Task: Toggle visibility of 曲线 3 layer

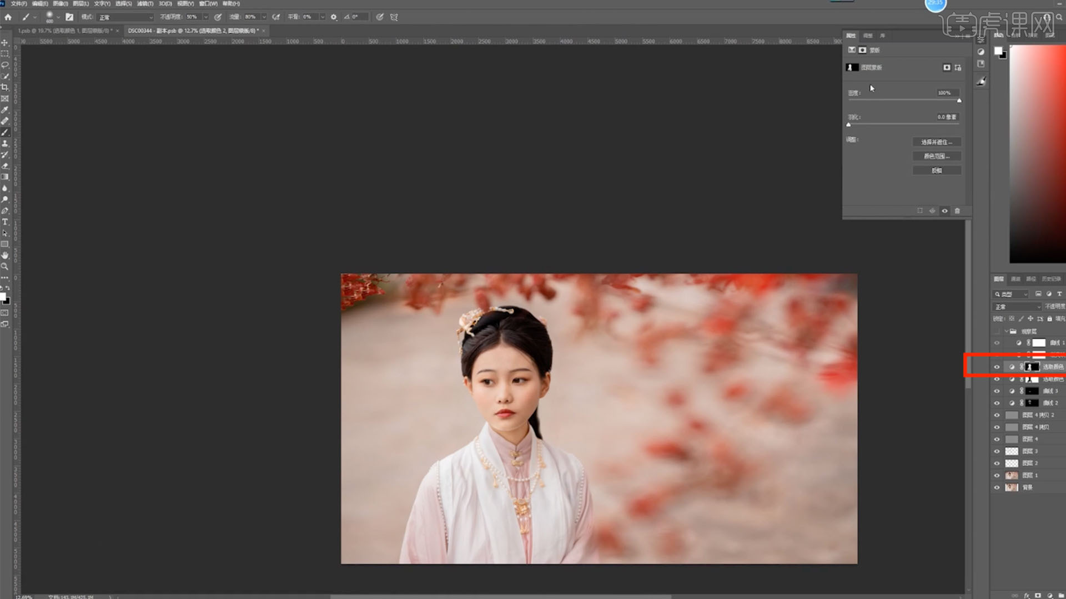Action: [x=997, y=391]
